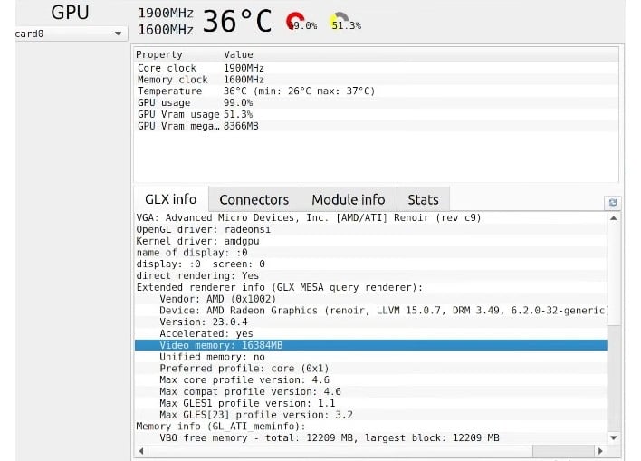Switch to the GLX info tab
The width and height of the screenshot is (641, 461).
(171, 199)
